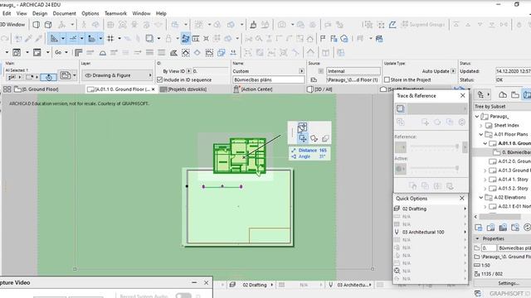Click the rotate icon in pet palette

coord(314,138)
